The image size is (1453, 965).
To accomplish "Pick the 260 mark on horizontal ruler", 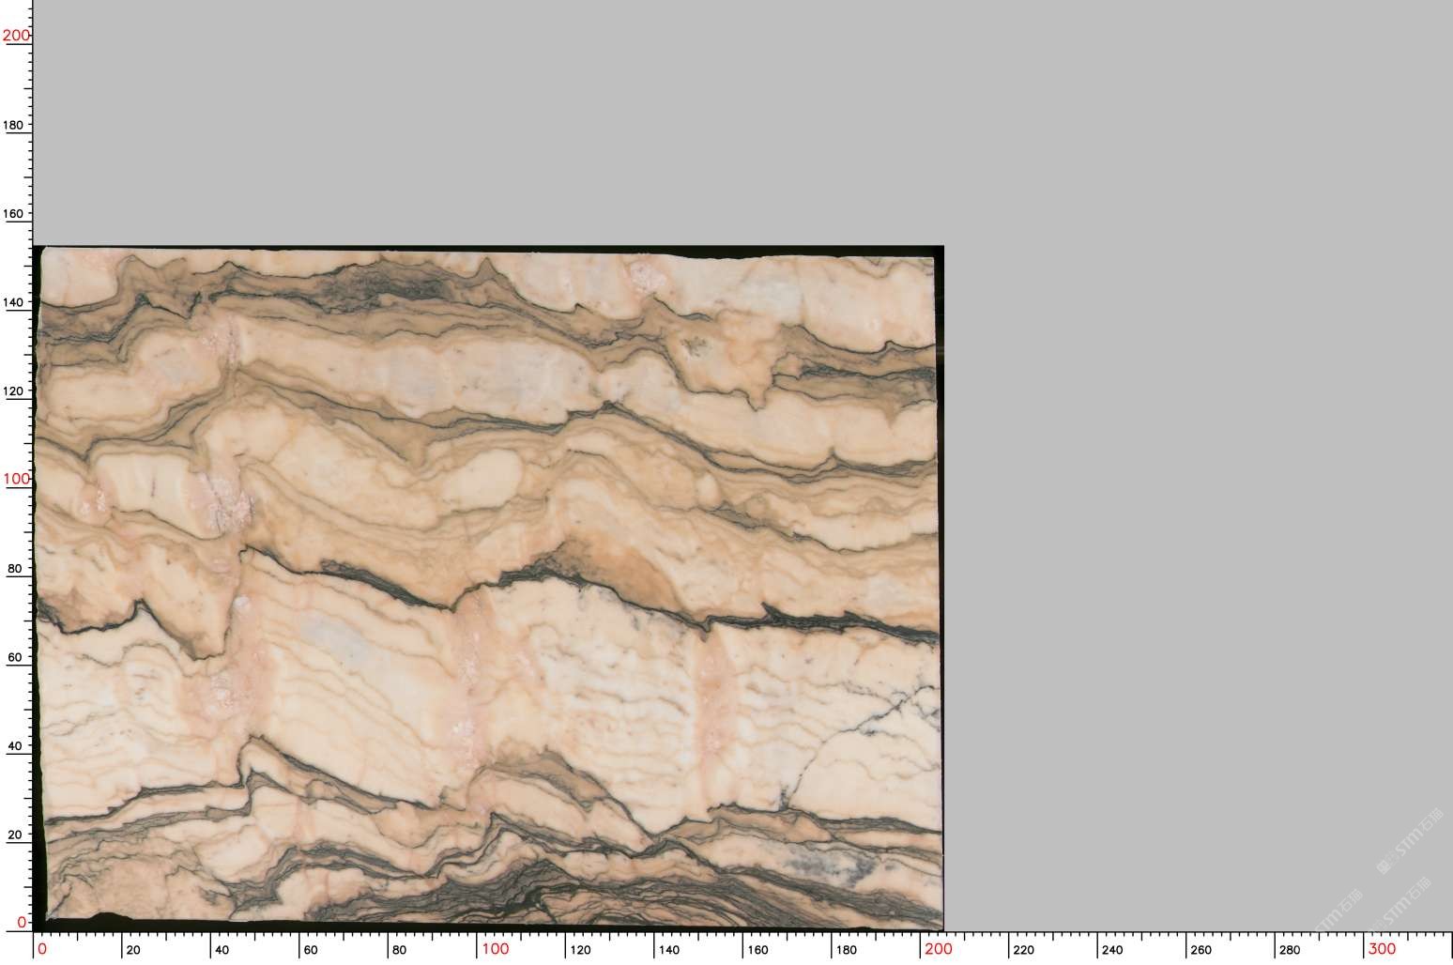I will pyautogui.click(x=1201, y=950).
